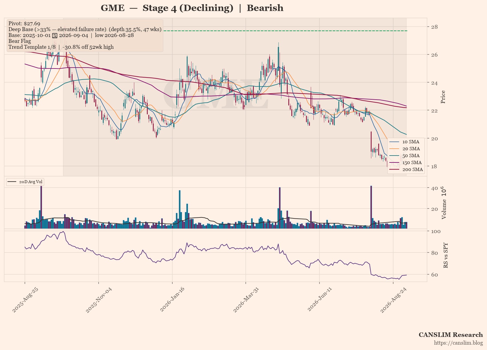The image size is (487, 350).
Task: Click the 100 tick on the RS axis
Action: 435,231
